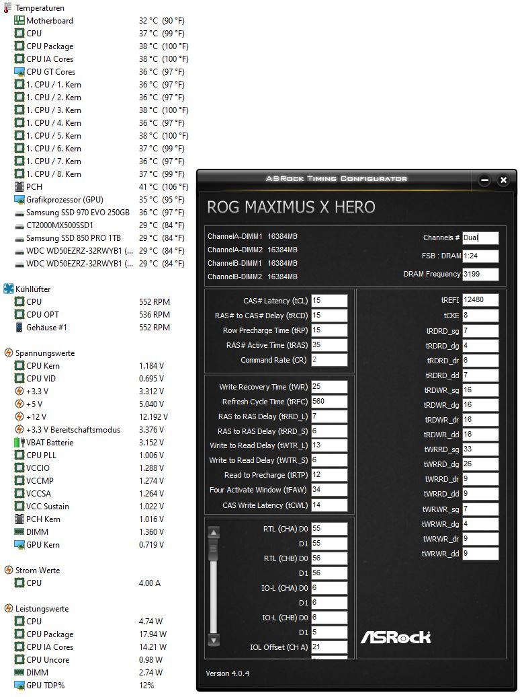Click the Version 4.0.4 label
Image resolution: width=520 pixels, height=697 pixels.
click(227, 673)
